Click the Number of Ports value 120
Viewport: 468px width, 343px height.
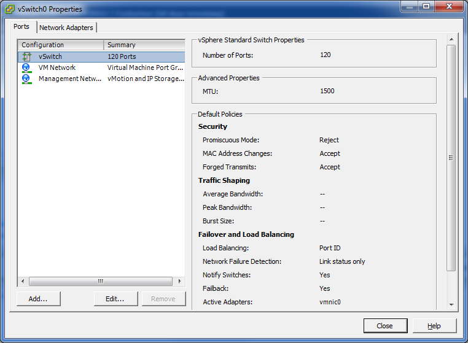(x=326, y=55)
